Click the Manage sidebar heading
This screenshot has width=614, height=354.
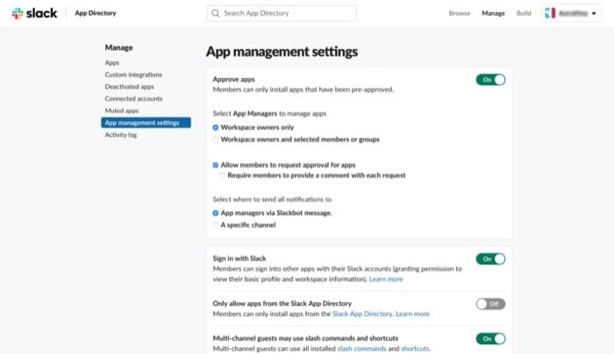coord(118,47)
